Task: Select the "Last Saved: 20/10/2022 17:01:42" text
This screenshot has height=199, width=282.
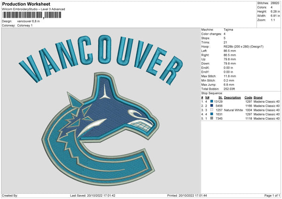Action: pos(93,195)
